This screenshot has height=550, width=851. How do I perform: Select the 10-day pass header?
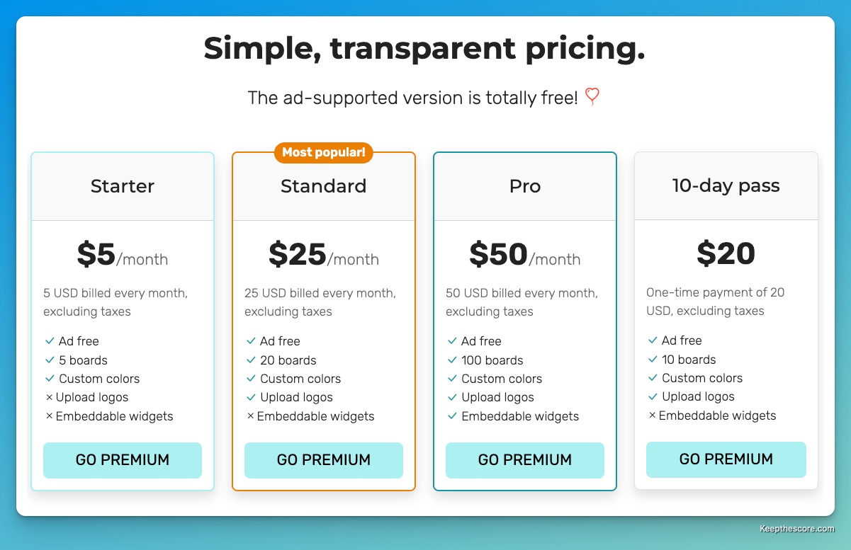[726, 185]
